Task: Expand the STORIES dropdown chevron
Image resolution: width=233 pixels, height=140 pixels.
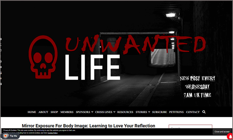Action: (x=149, y=112)
